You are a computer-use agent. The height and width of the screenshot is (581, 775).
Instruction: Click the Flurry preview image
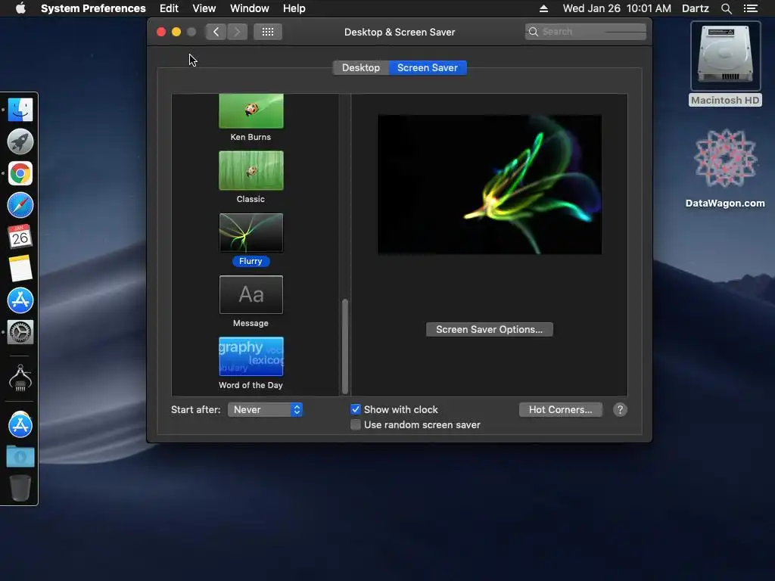tap(490, 185)
